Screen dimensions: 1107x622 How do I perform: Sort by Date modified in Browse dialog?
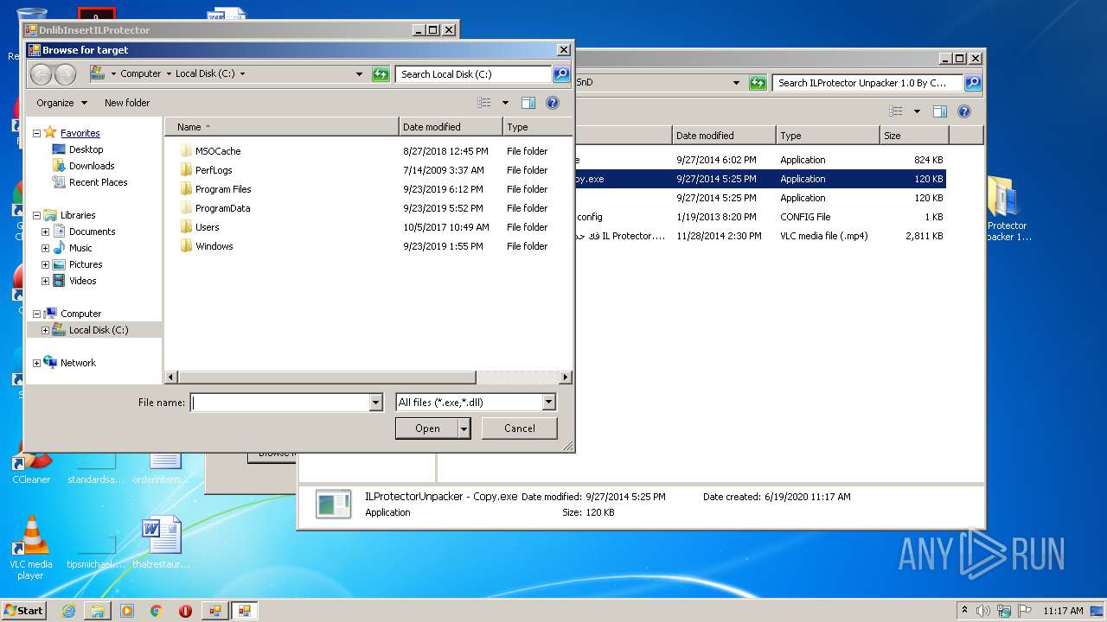click(x=451, y=127)
